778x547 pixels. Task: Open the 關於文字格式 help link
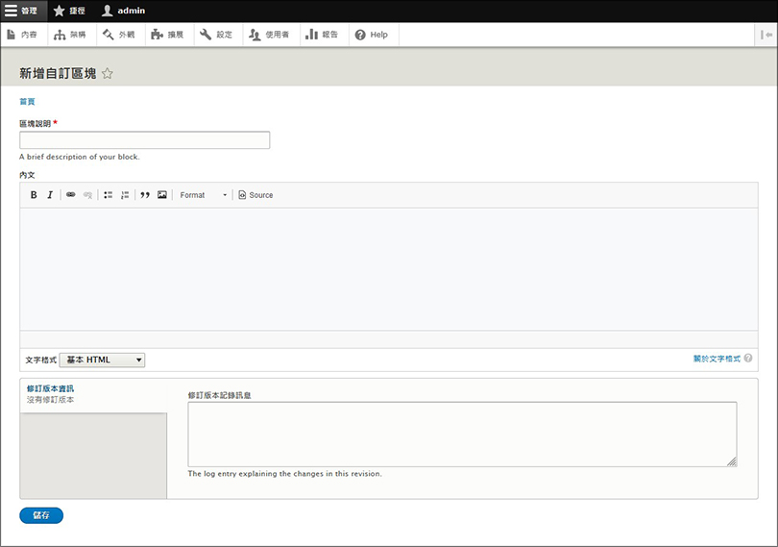(x=717, y=358)
